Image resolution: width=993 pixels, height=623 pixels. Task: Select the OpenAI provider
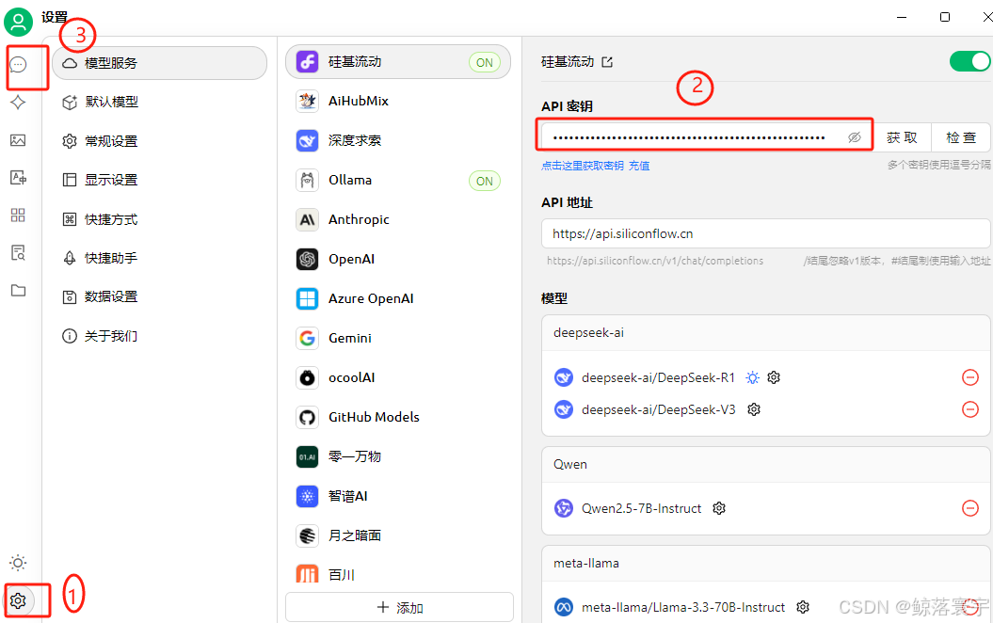tap(398, 259)
